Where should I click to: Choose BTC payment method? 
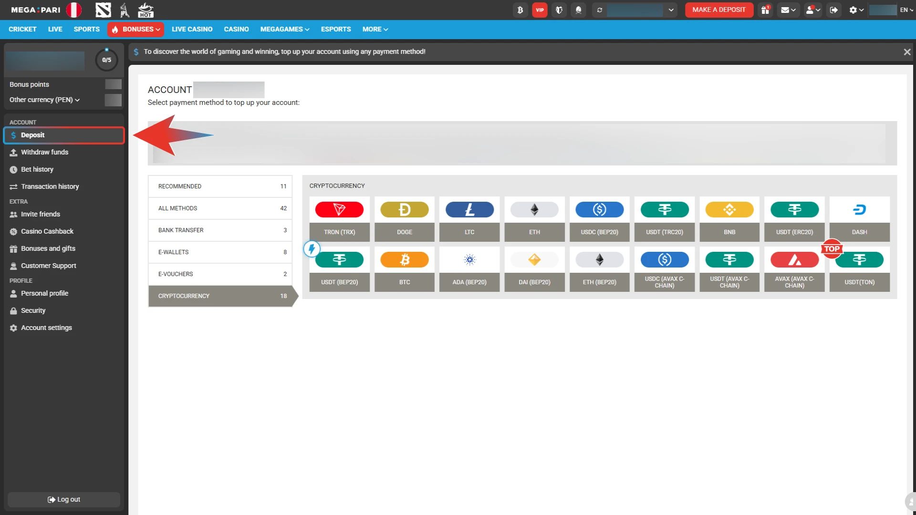[405, 269]
